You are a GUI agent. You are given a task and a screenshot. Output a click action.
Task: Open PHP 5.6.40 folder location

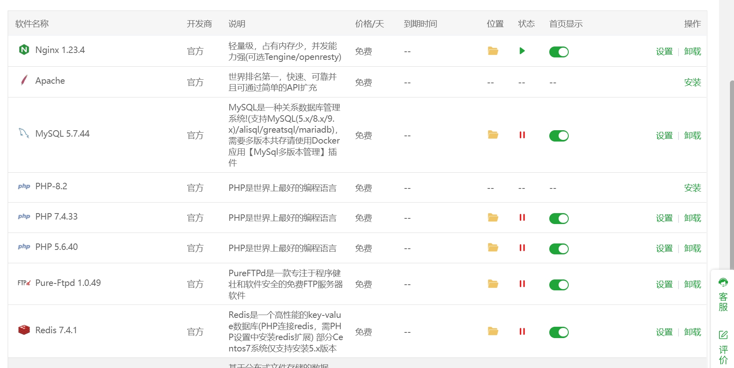[x=493, y=247]
